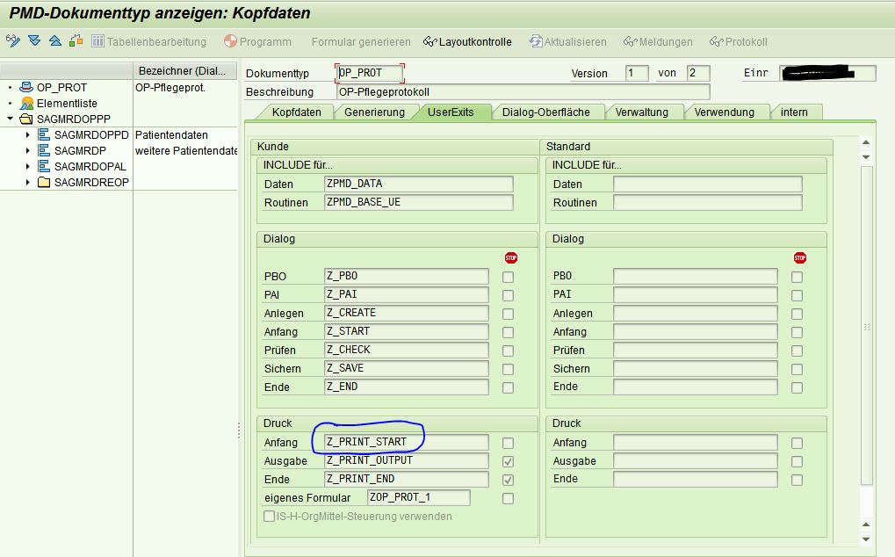This screenshot has height=557, width=895.
Task: Toggle checkbox next to Z_PRINT_OUTPUT
Action: pos(508,461)
